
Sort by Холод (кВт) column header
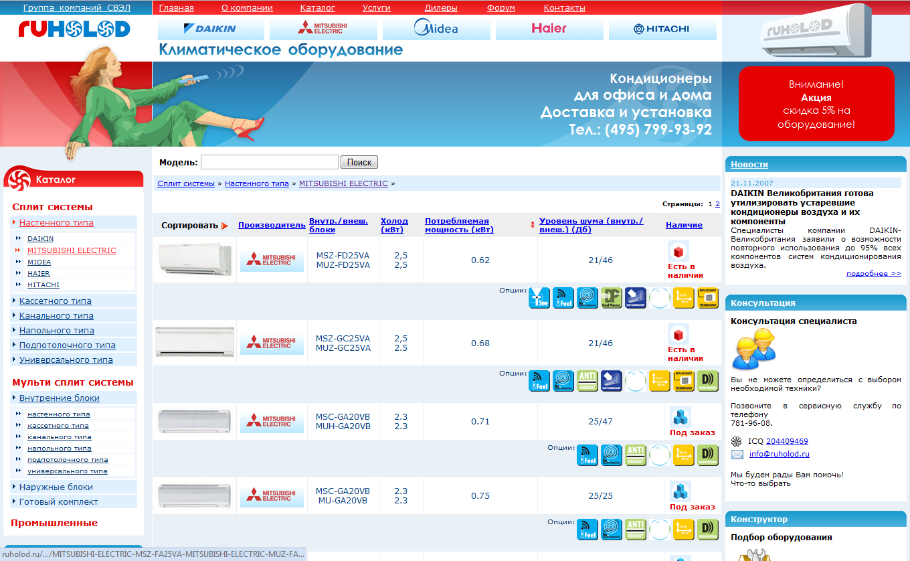[394, 226]
